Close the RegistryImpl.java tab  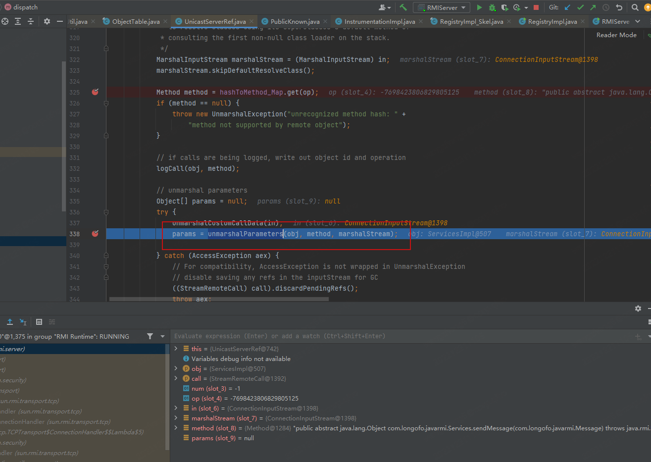(x=582, y=21)
